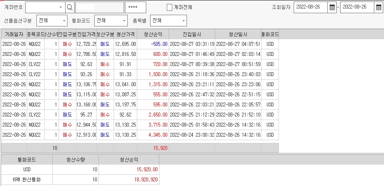
Task: Click the 청산일시 column header
Action: pos(238,34)
